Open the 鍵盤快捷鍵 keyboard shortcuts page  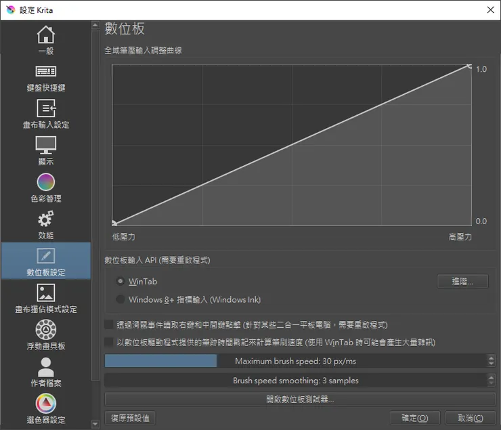45,77
